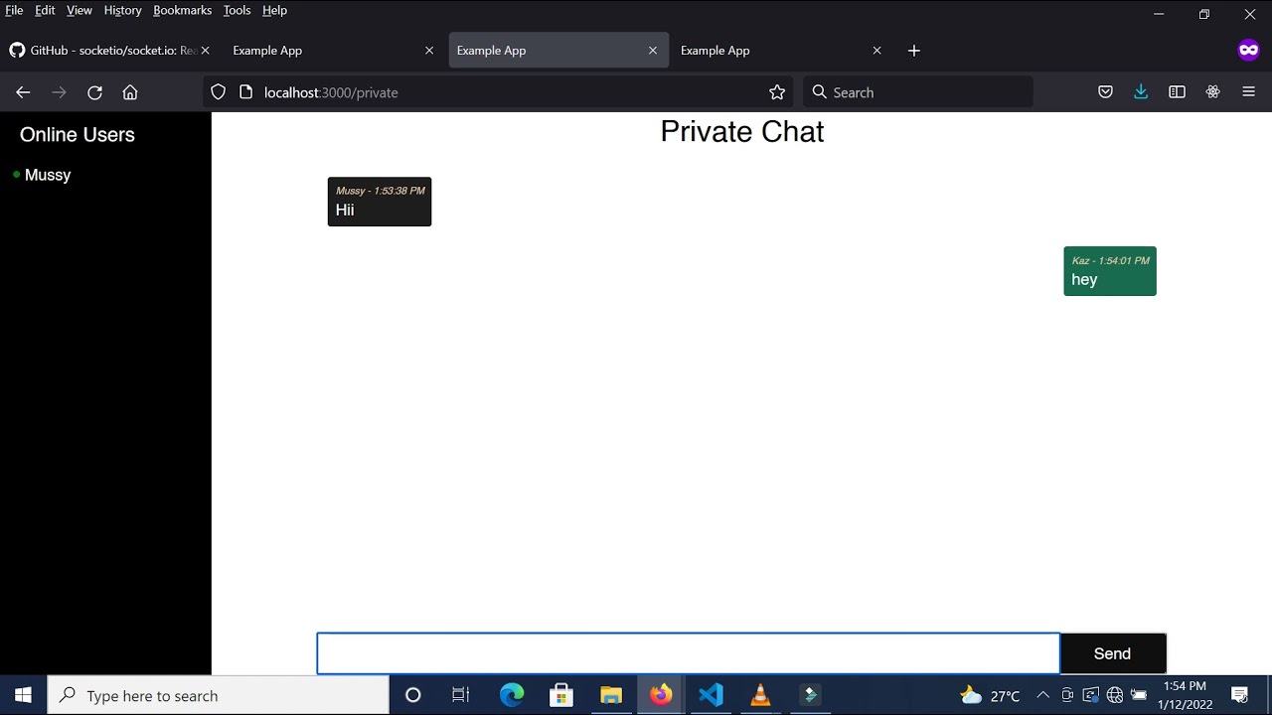Image resolution: width=1272 pixels, height=715 pixels.
Task: Open the Edit menu
Action: (45, 10)
